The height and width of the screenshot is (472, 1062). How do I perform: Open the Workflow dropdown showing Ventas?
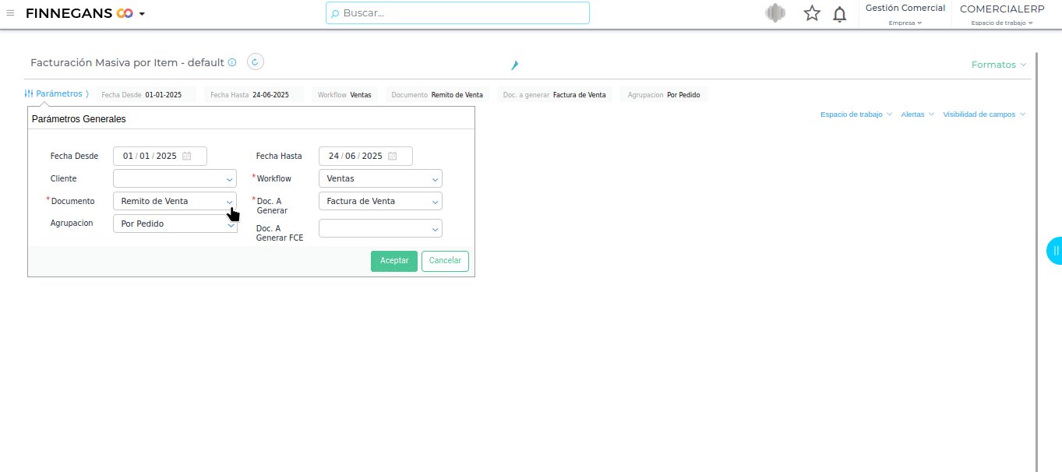pos(380,178)
